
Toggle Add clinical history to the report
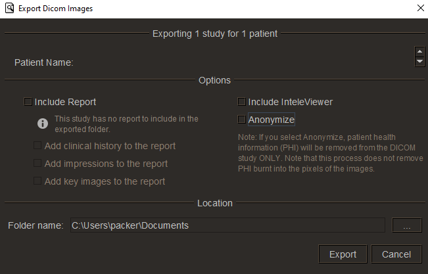point(37,145)
